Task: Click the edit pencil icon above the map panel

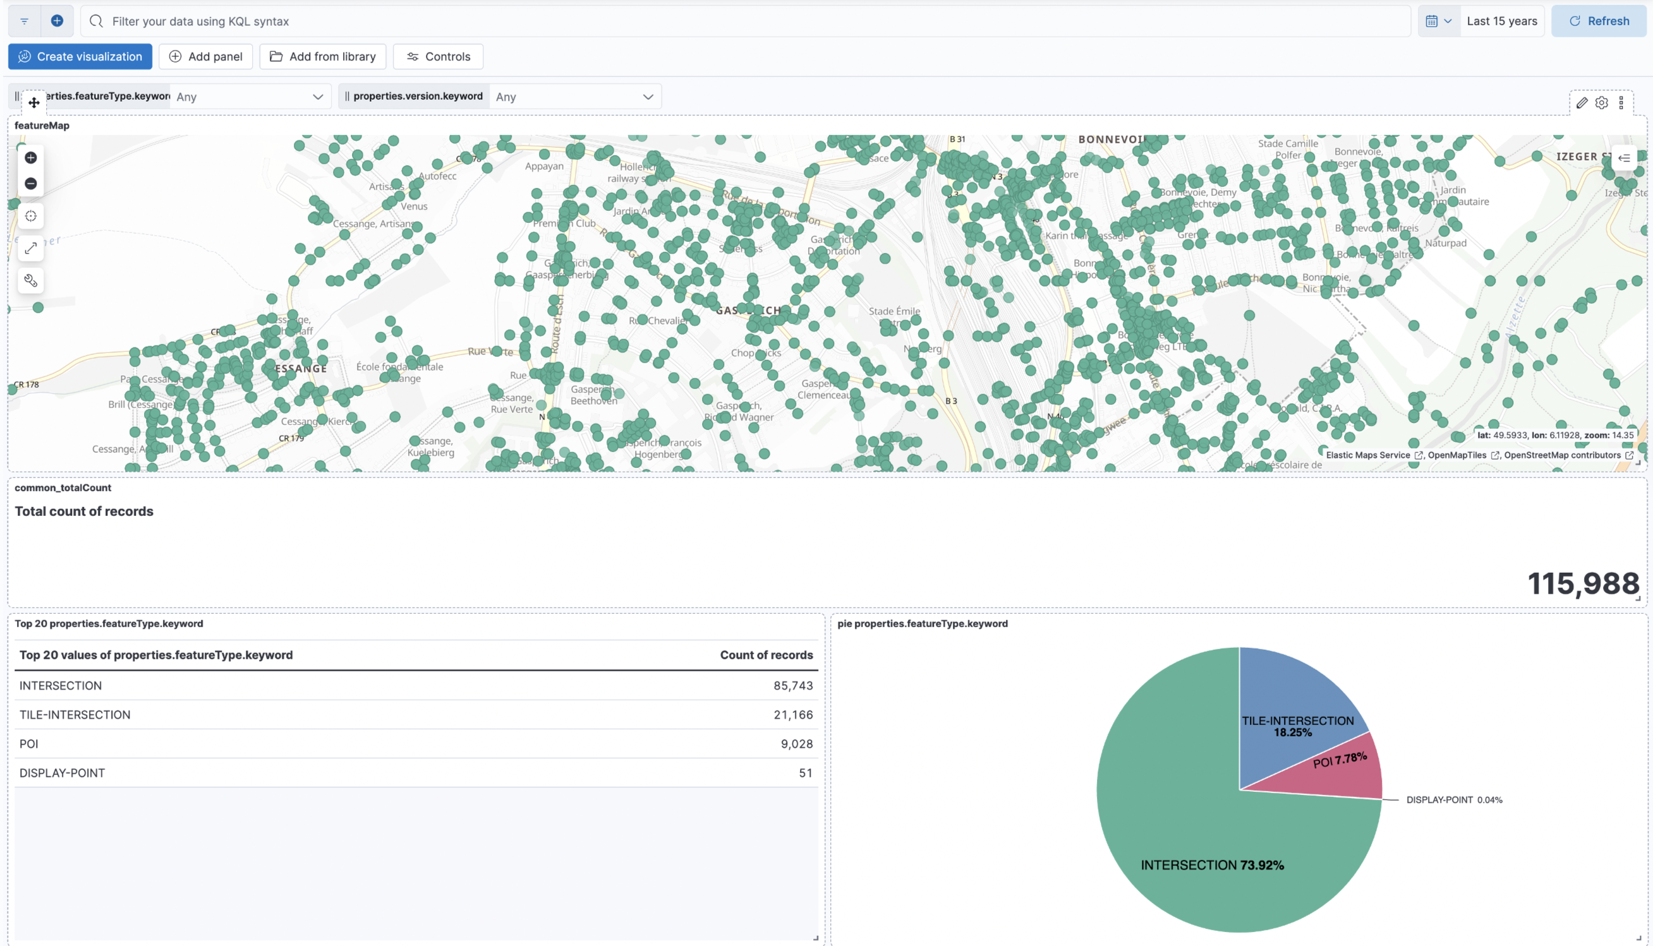Action: pyautogui.click(x=1583, y=102)
